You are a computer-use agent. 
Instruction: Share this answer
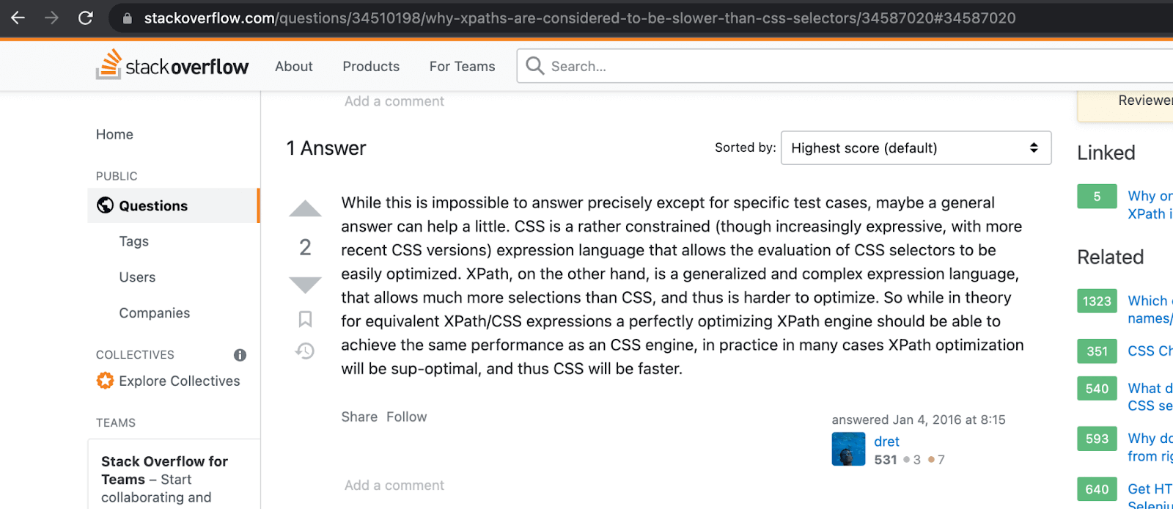pos(359,417)
